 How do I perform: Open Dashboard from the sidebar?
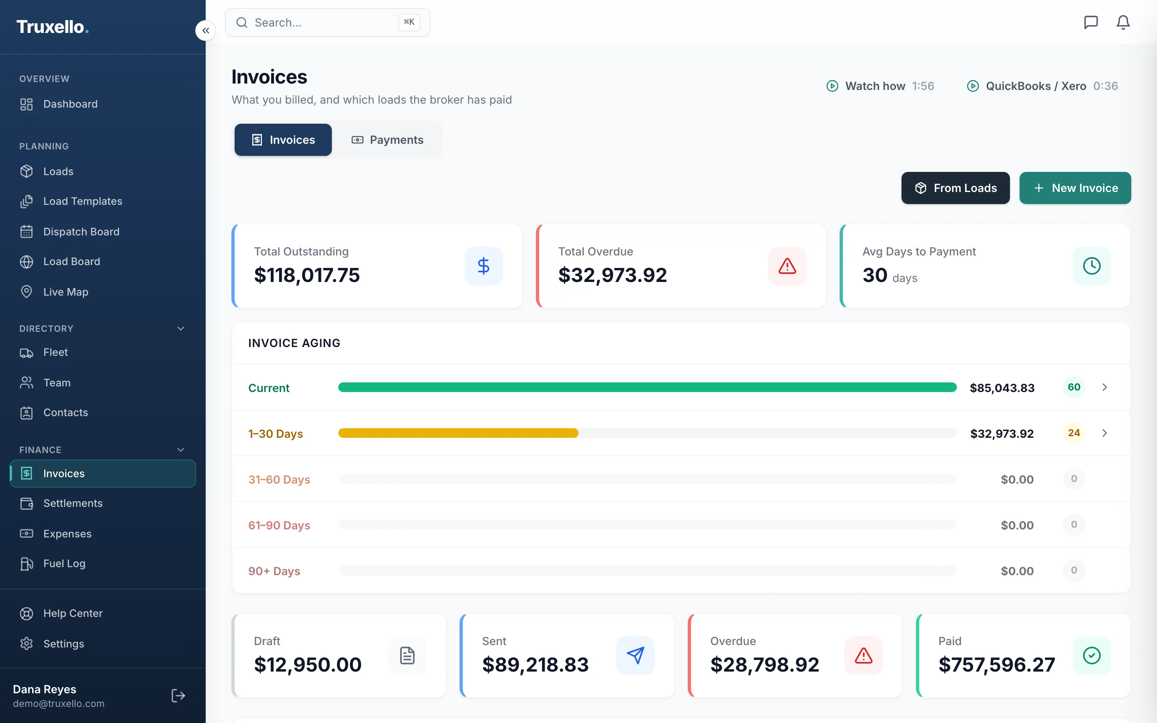tap(103, 104)
